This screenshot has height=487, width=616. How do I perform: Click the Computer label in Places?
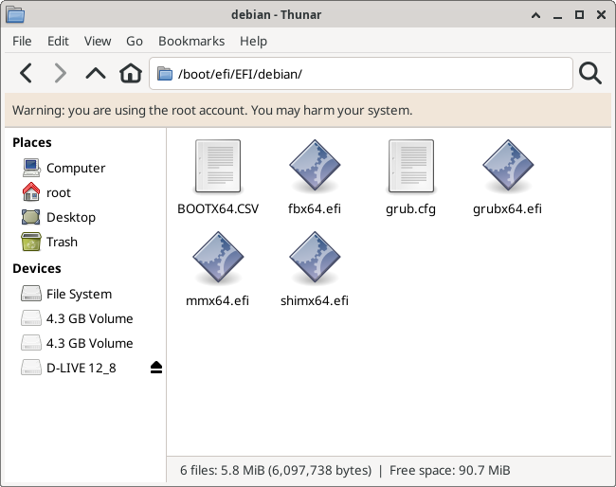(x=76, y=168)
